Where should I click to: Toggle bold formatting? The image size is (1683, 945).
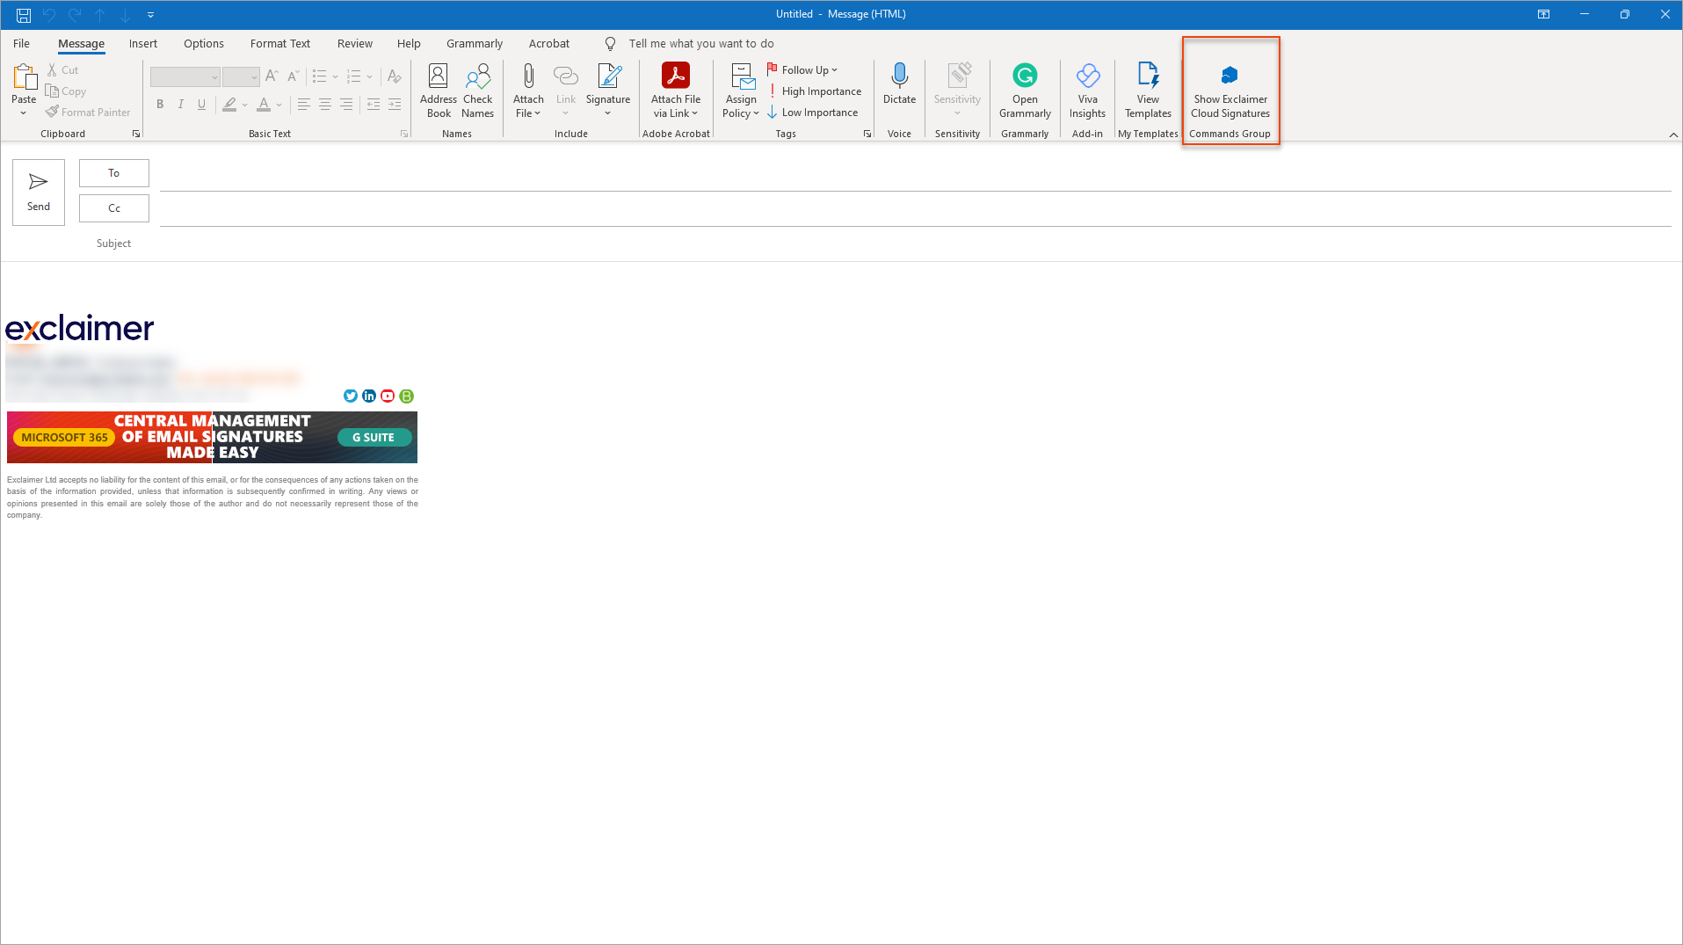pyautogui.click(x=160, y=105)
